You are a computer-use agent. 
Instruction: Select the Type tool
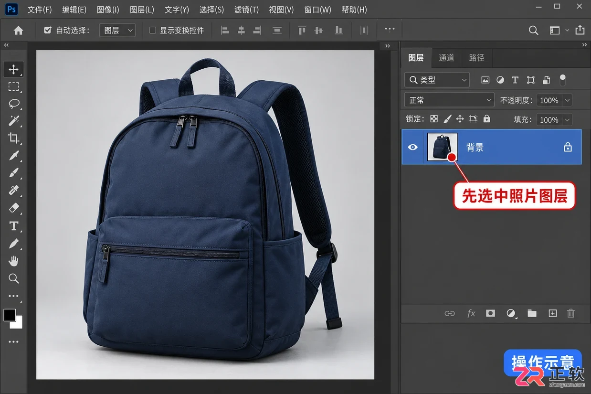13,226
